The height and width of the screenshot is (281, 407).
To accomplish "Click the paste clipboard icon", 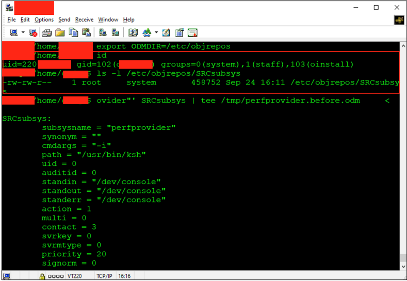I will [x=86, y=32].
